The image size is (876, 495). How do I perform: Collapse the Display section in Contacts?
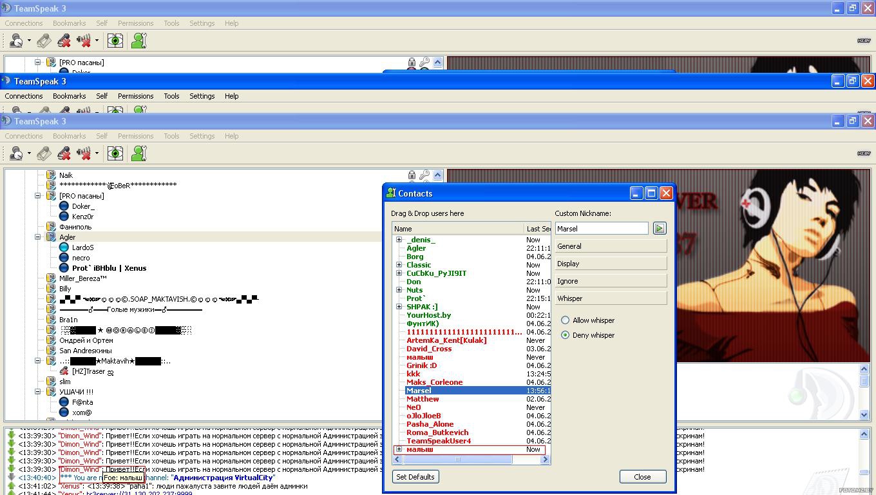(611, 264)
